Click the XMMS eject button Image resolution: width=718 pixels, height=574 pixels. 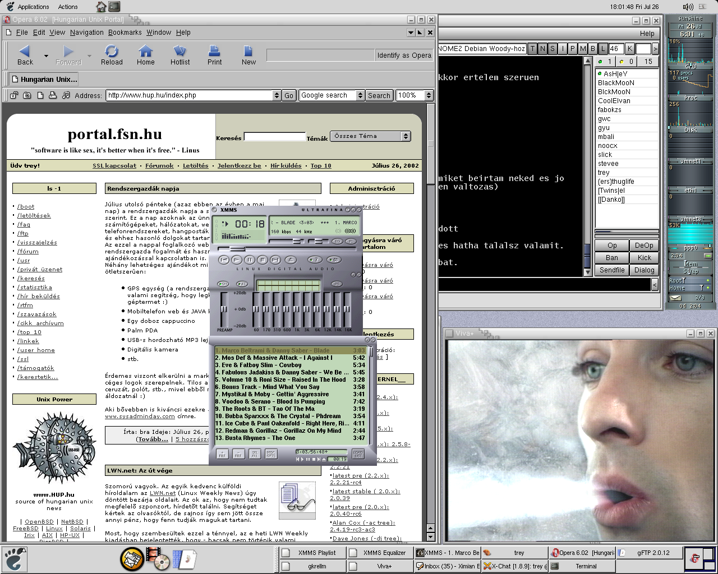(x=291, y=260)
